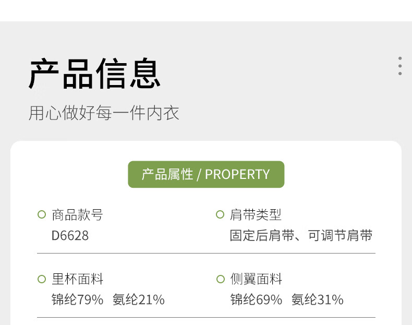Screen dimensions: 412x325
Task: Click the 锦纶79% inner cup value
Action: click(x=78, y=299)
